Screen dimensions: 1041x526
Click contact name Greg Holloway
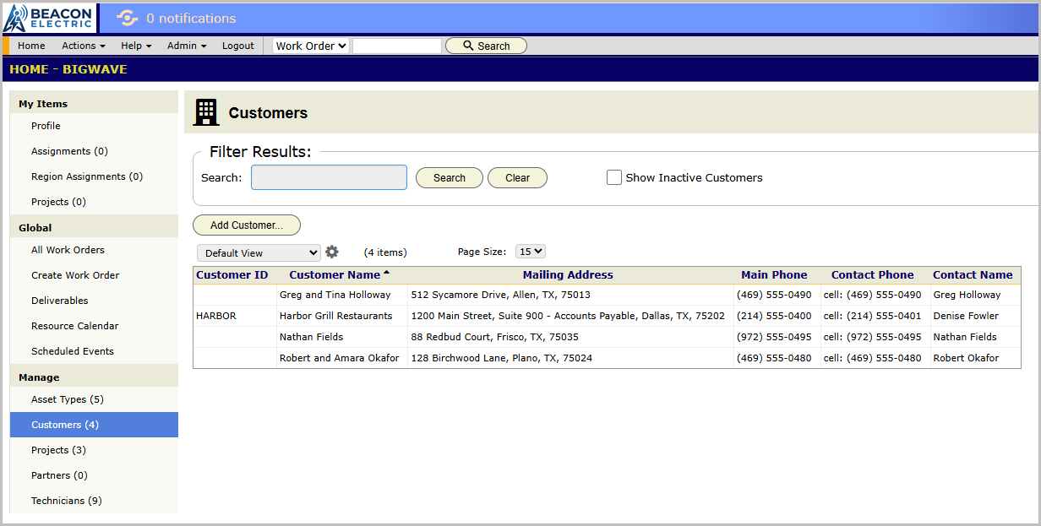point(967,295)
